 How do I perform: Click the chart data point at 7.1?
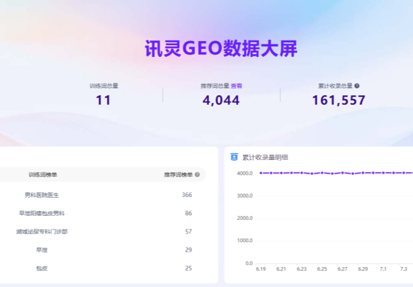click(x=383, y=173)
